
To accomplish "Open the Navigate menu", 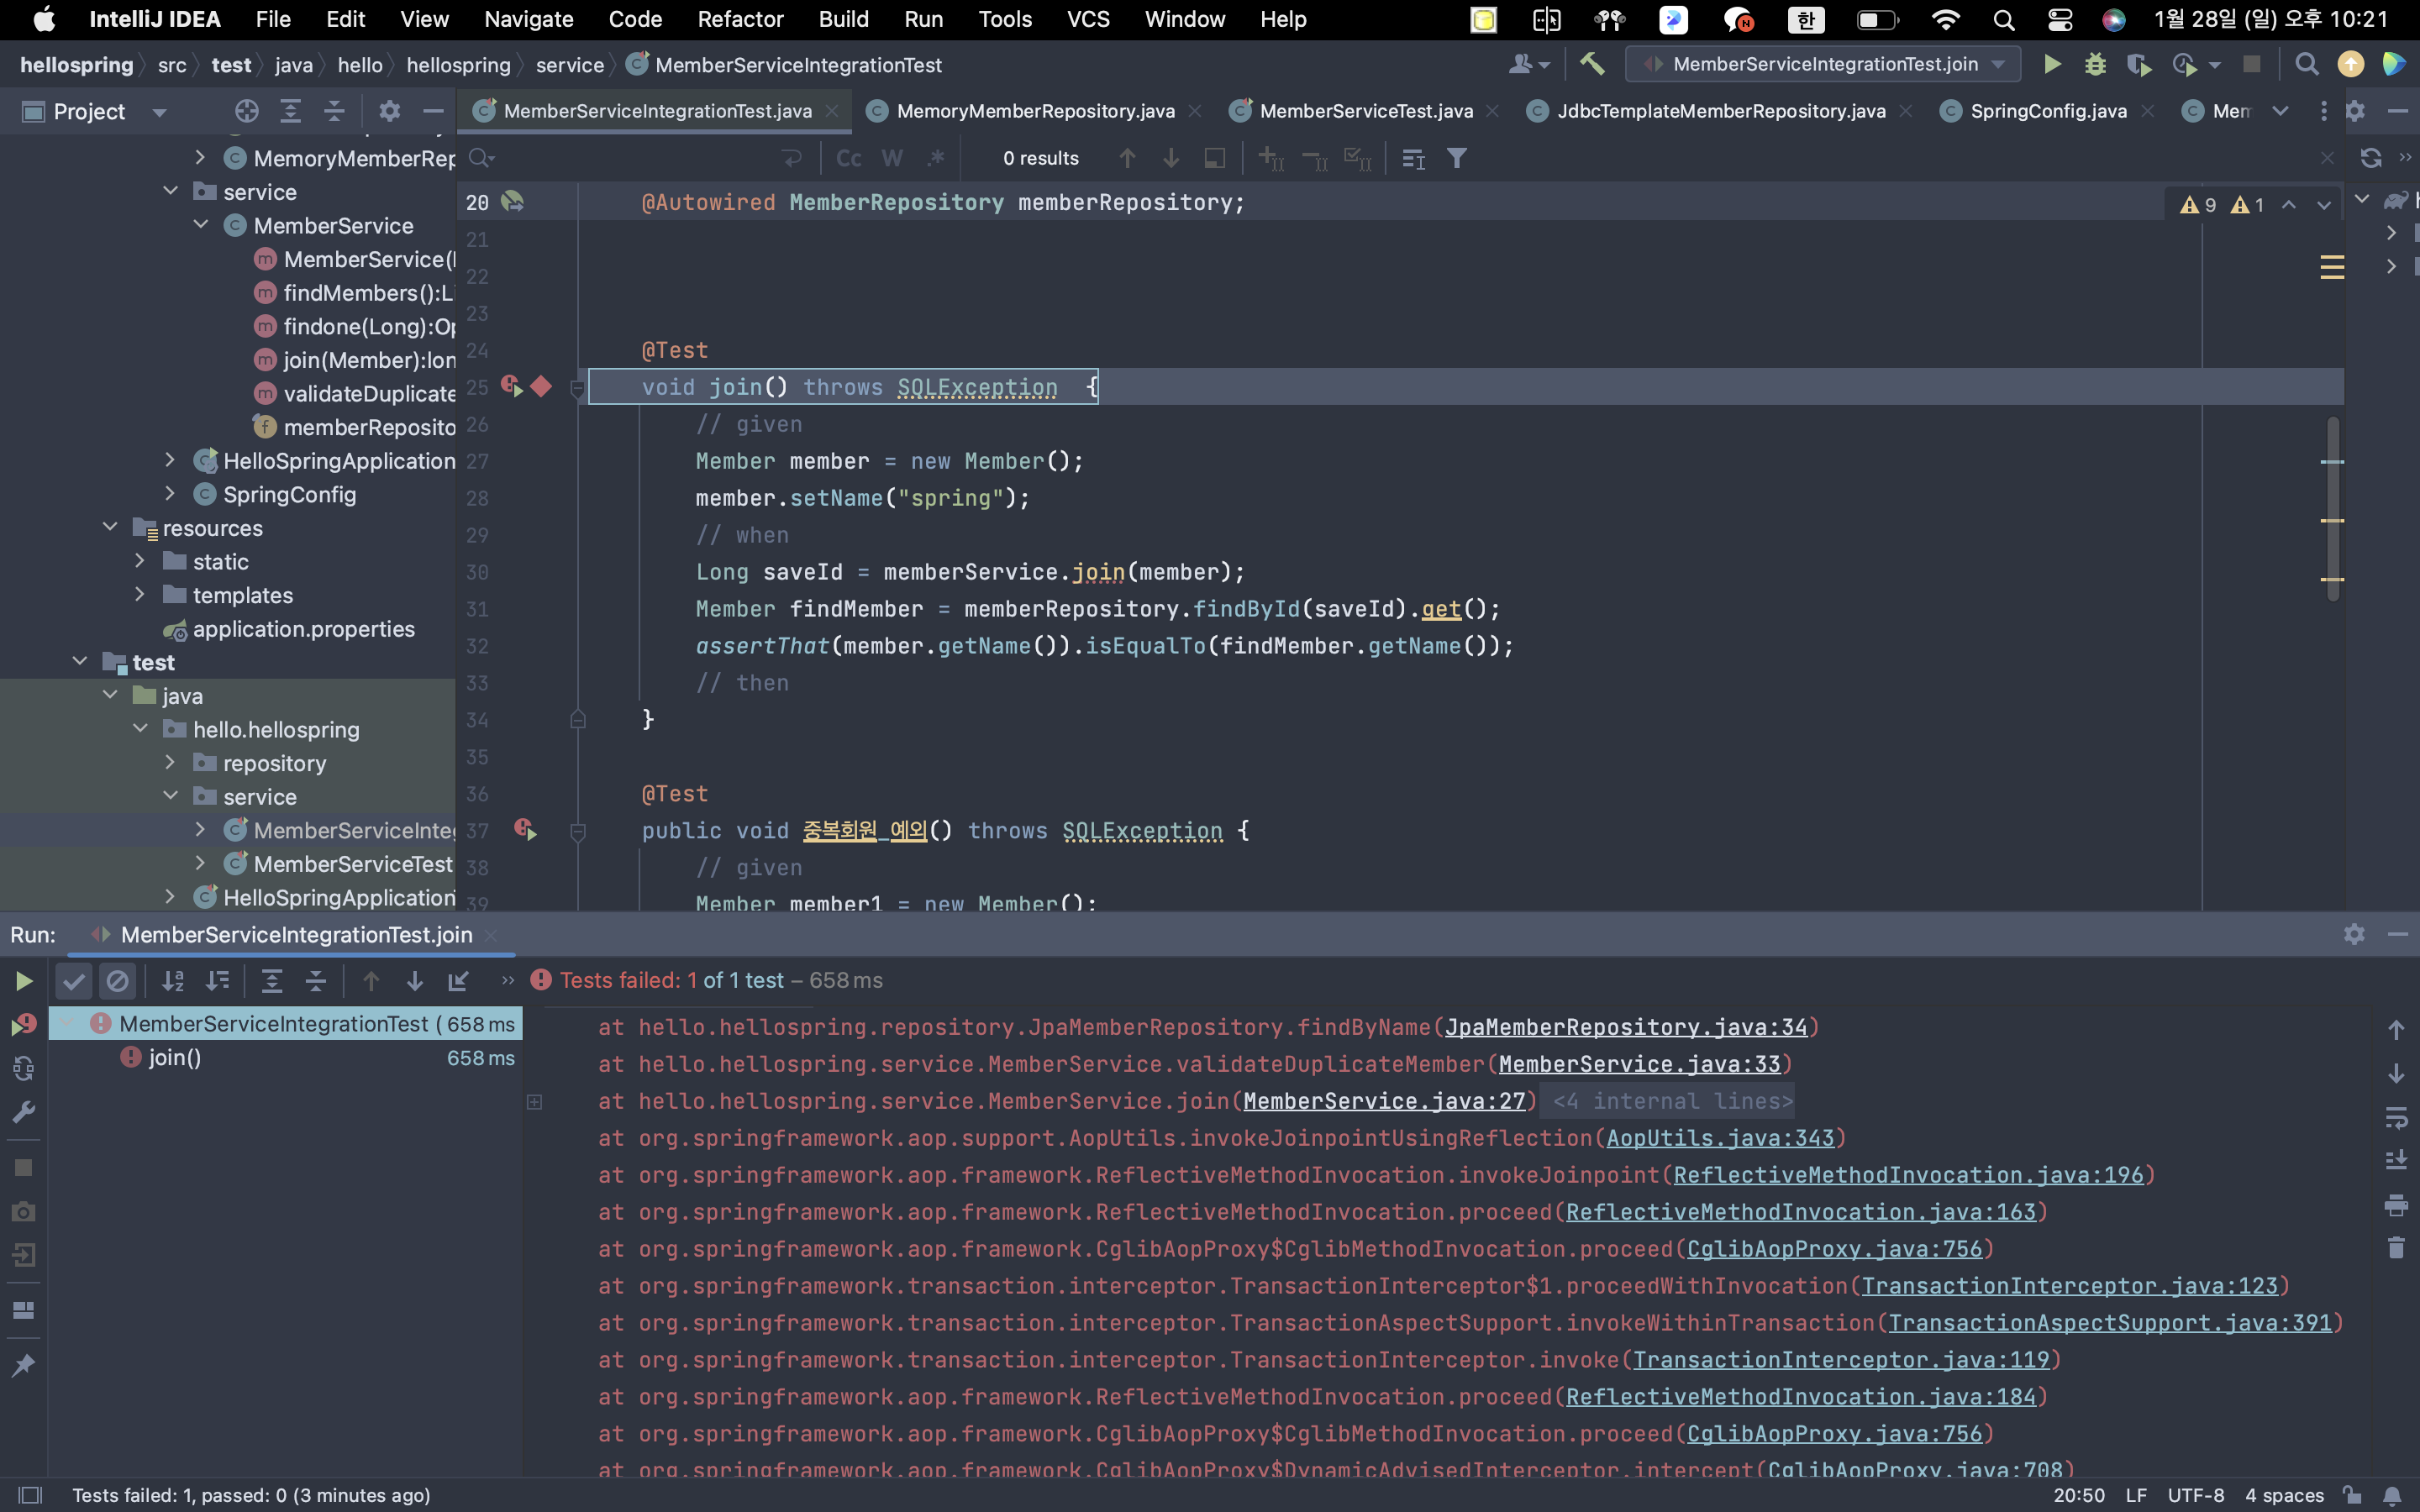I will coord(528,19).
